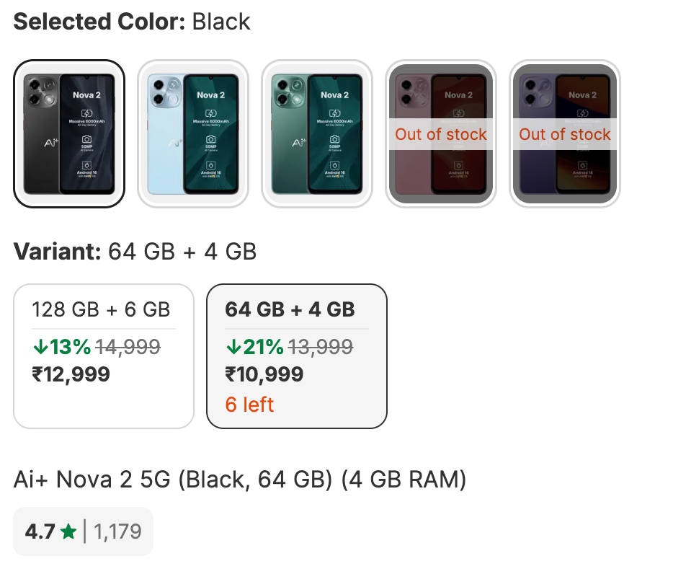This screenshot has height=587, width=673.
Task: Click the out-of-stock purple phone thumbnail
Action: (565, 133)
